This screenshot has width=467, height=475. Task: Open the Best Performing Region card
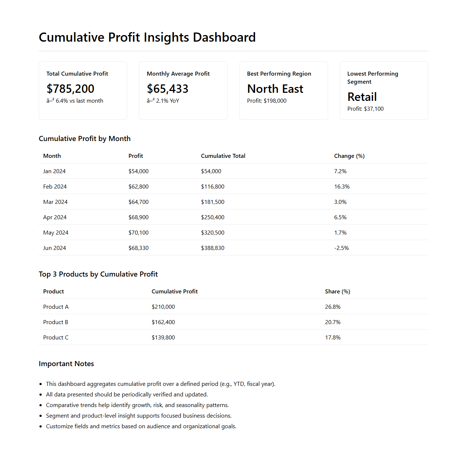284,90
